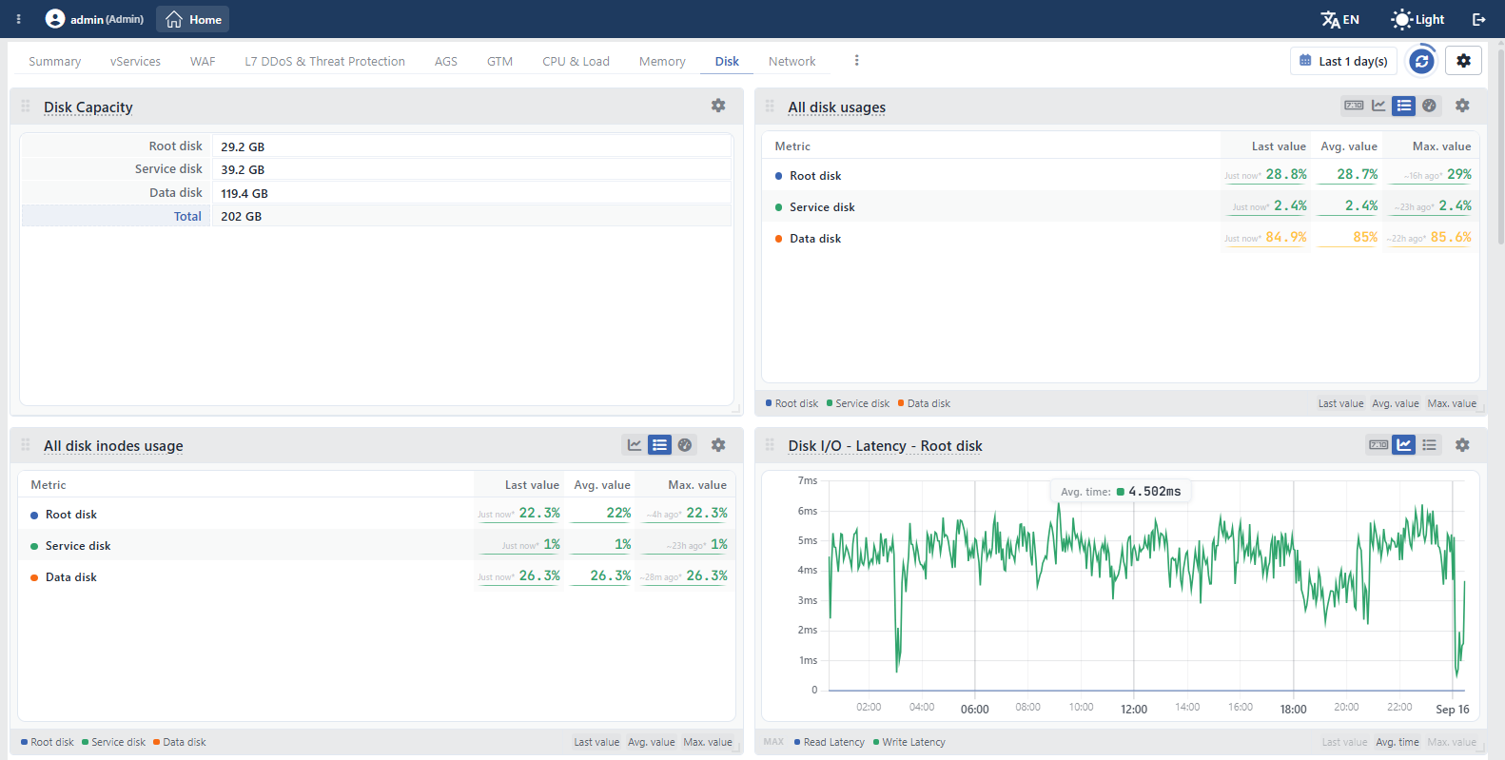The width and height of the screenshot is (1505, 760).
Task: Toggle Read Latency series in legend
Action: coord(830,742)
